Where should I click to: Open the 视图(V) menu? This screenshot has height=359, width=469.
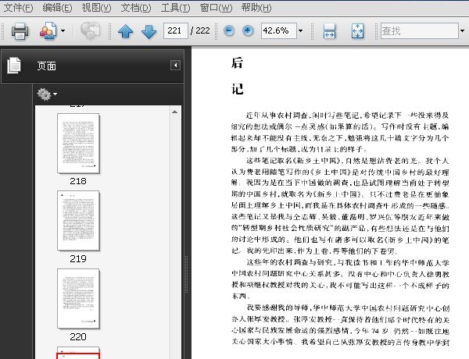coord(96,8)
